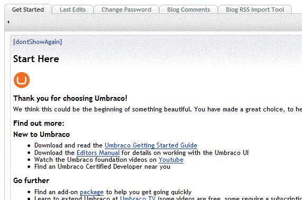This screenshot has width=302, height=200.
Task: Go to the Blog Comments tab
Action: [189, 10]
